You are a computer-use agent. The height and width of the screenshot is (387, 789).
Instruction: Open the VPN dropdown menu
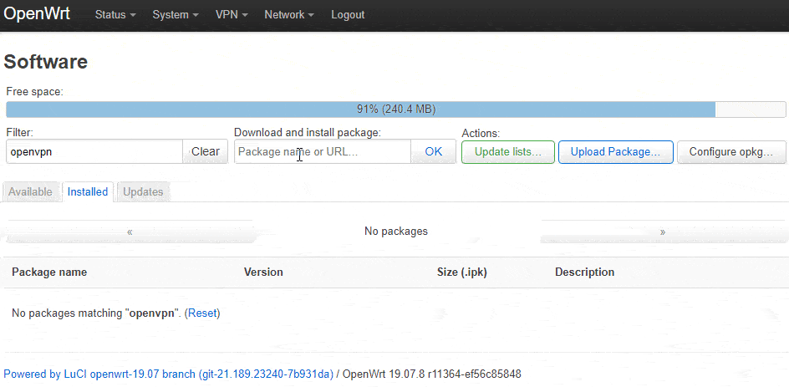pos(232,15)
